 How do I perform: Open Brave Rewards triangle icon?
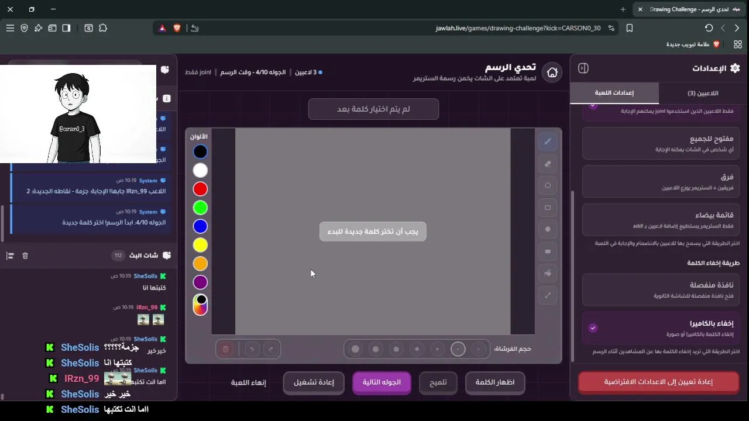click(x=162, y=28)
